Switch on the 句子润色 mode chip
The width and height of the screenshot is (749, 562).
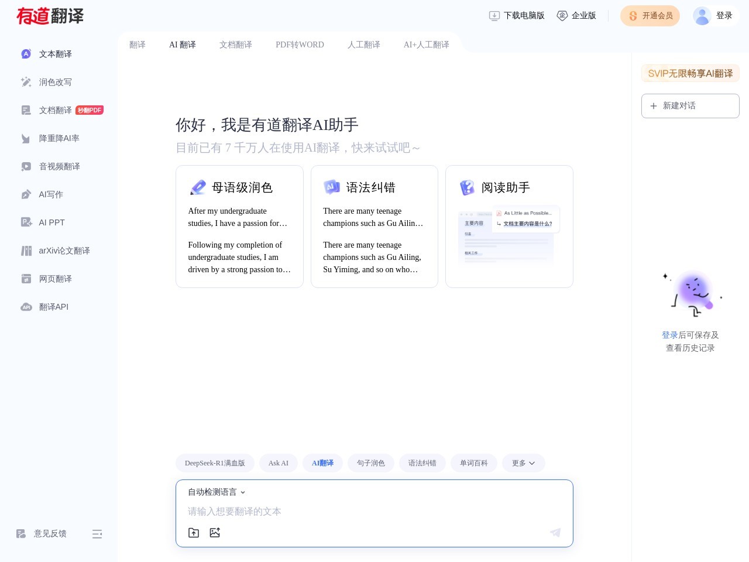tap(370, 463)
